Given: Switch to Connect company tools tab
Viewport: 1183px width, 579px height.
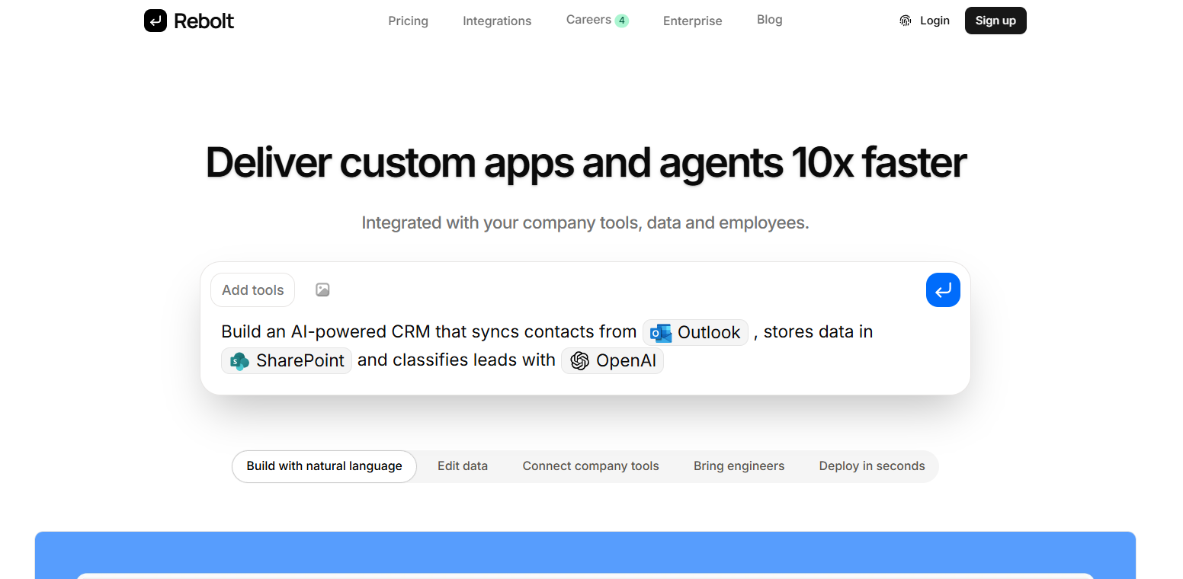Looking at the screenshot, I should coord(591,466).
